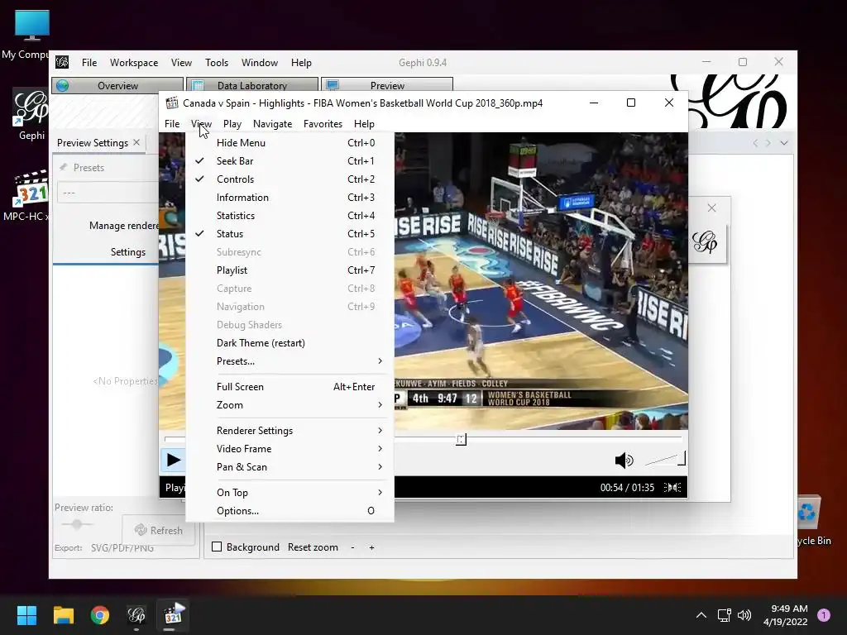Image resolution: width=847 pixels, height=635 pixels.
Task: Click the MPC-HC seek bar thumb
Action: (461, 440)
